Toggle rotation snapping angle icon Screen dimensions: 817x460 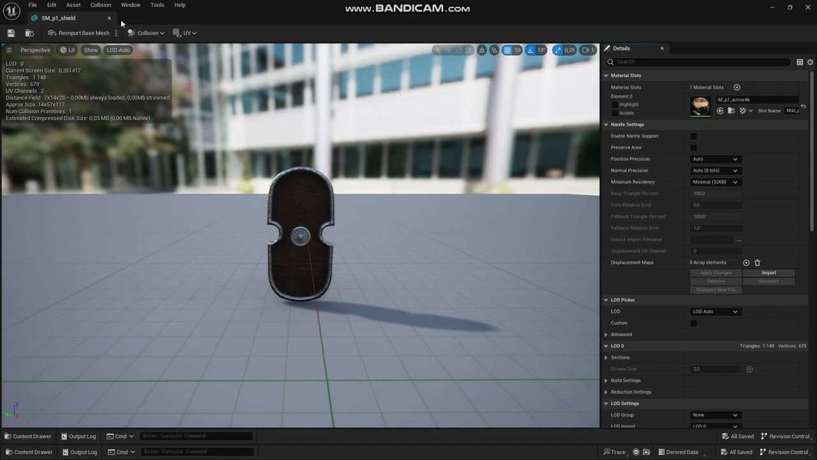[x=530, y=50]
